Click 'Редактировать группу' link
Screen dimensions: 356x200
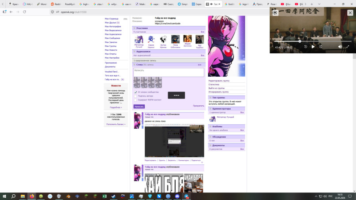(219, 81)
